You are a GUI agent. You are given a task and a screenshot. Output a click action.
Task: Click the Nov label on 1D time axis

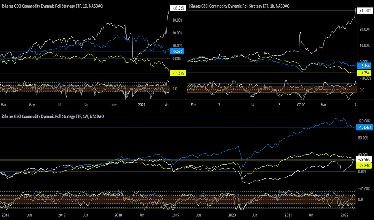[114, 105]
